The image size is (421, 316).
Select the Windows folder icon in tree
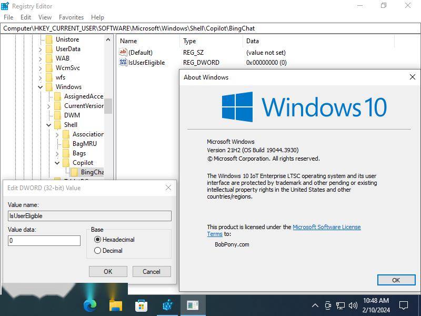point(49,87)
